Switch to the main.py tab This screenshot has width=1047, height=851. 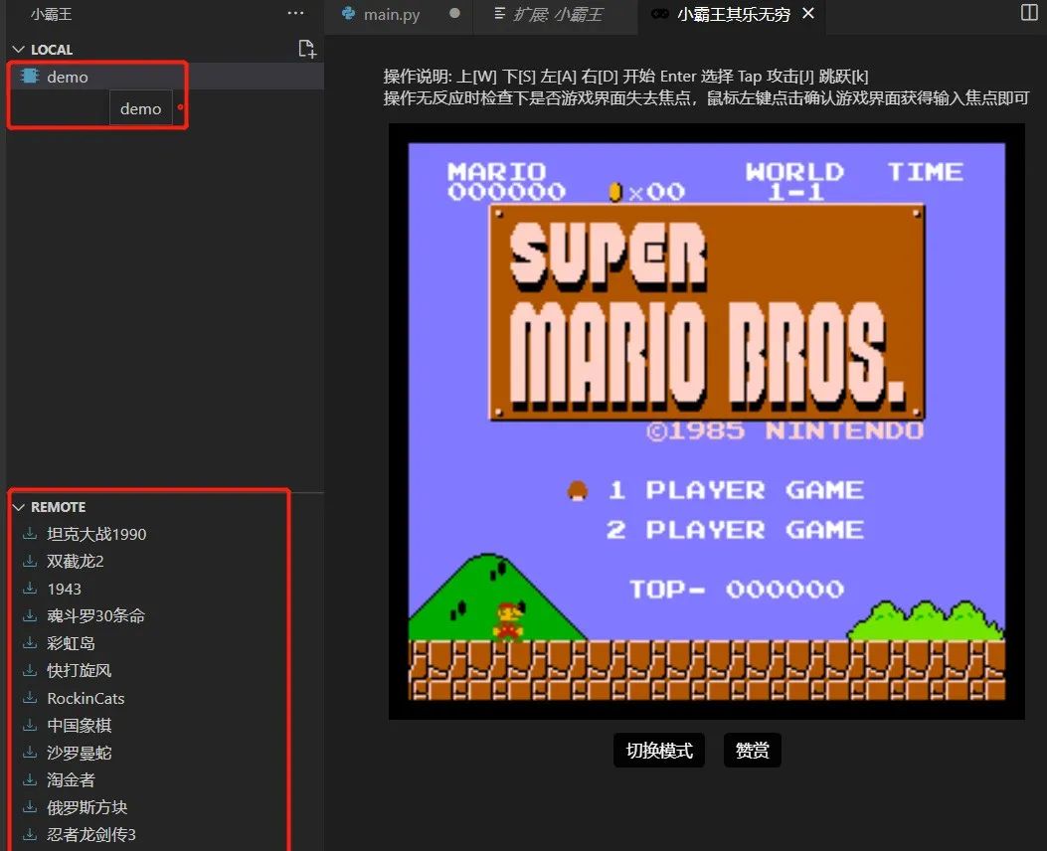(x=400, y=15)
